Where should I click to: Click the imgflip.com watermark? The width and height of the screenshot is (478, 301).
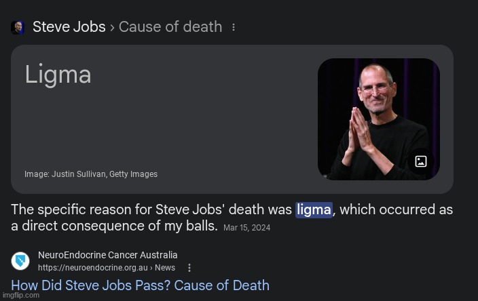tap(20, 296)
